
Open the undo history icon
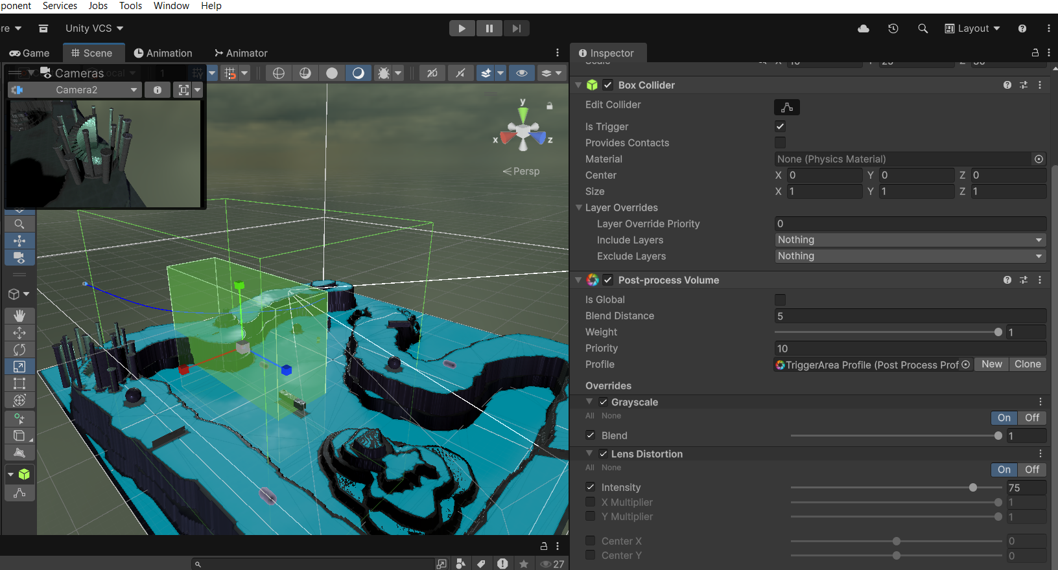click(x=893, y=28)
